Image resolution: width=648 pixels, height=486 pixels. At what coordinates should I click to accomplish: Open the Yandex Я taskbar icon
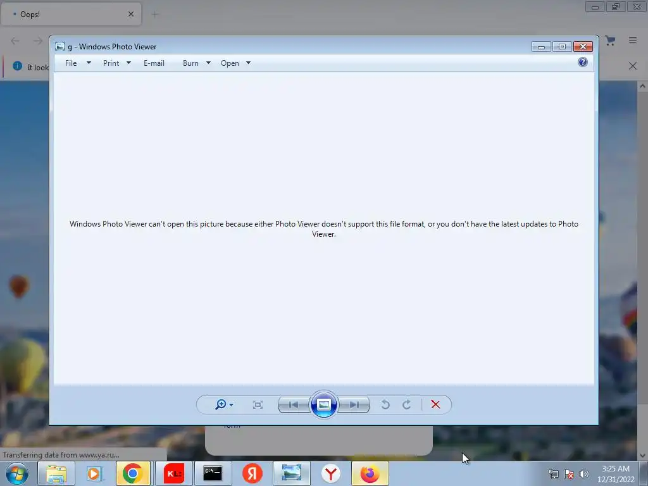point(252,473)
